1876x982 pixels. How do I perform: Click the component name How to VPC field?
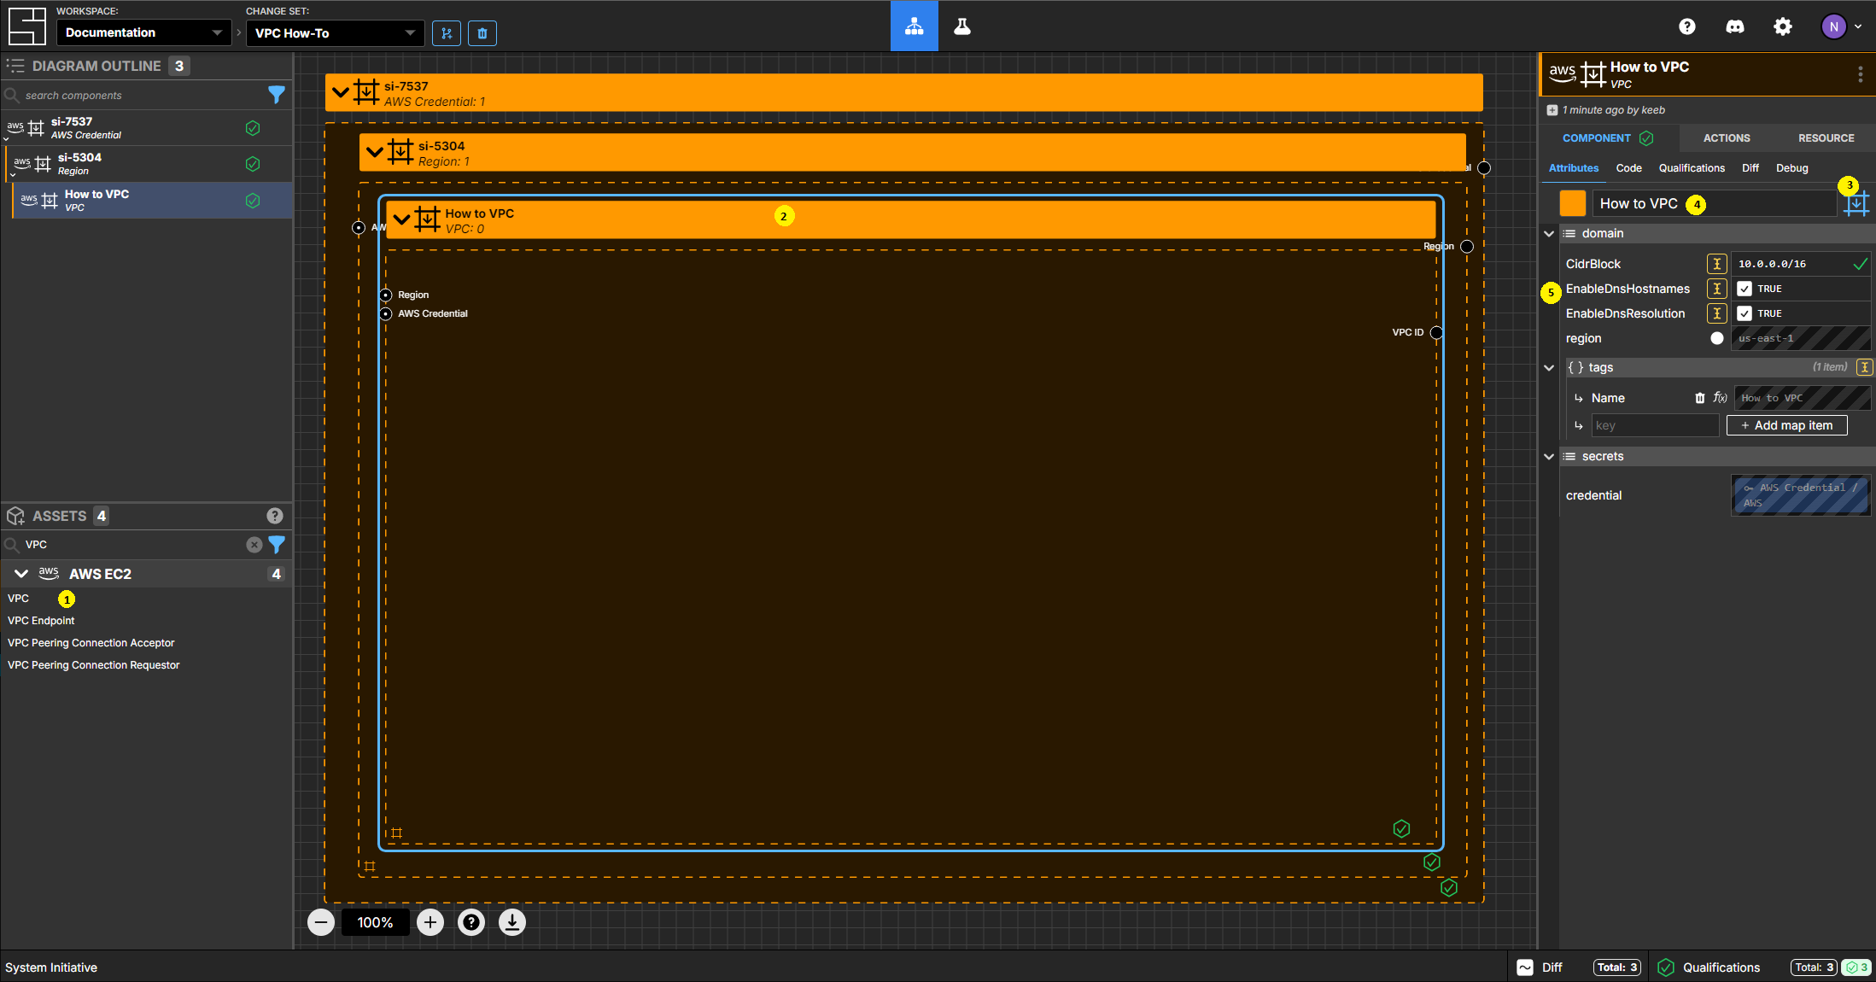coord(1714,203)
